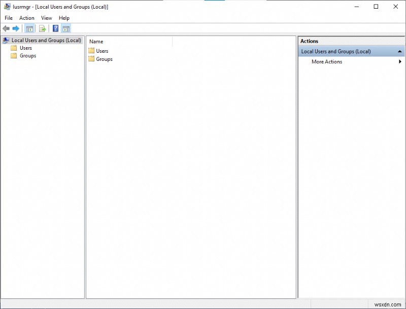Click the Forward arrow toolbar icon
This screenshot has height=309, width=406.
coord(16,28)
